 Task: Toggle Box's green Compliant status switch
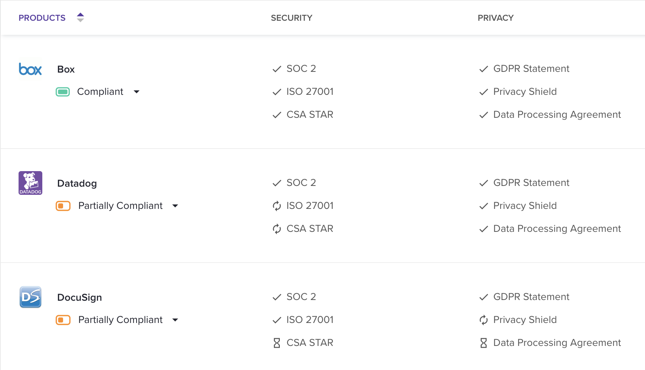click(x=63, y=91)
